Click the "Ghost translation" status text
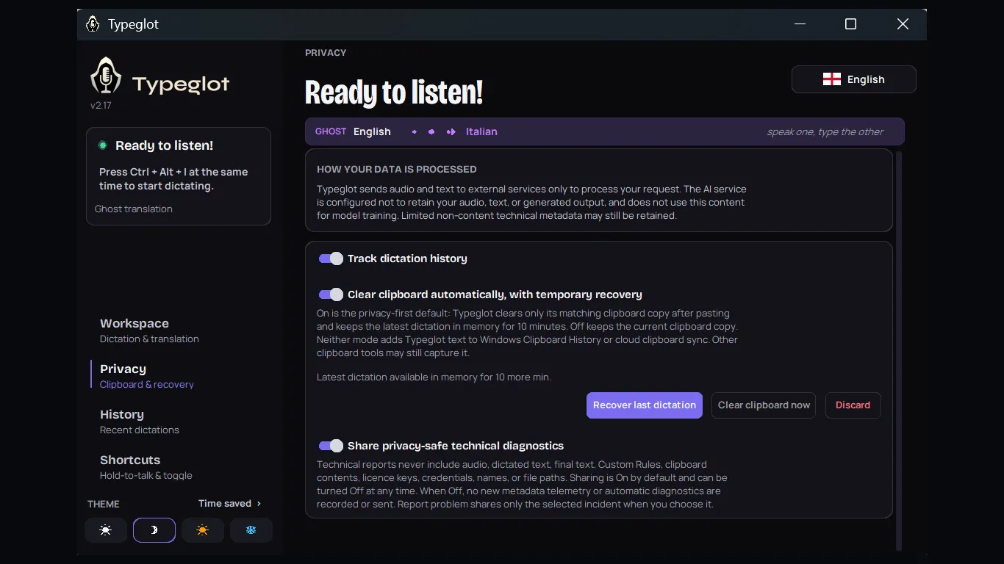Screen dimensions: 1004x564 click(x=134, y=209)
